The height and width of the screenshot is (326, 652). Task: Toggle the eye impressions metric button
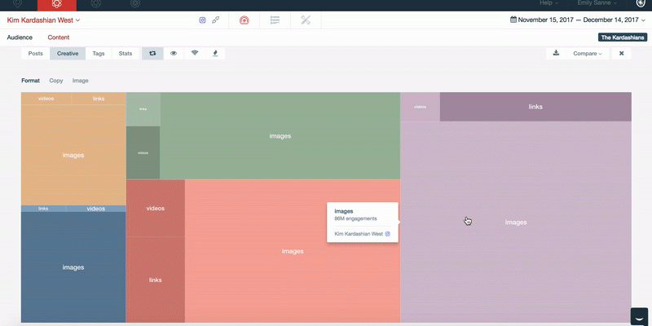tap(173, 53)
